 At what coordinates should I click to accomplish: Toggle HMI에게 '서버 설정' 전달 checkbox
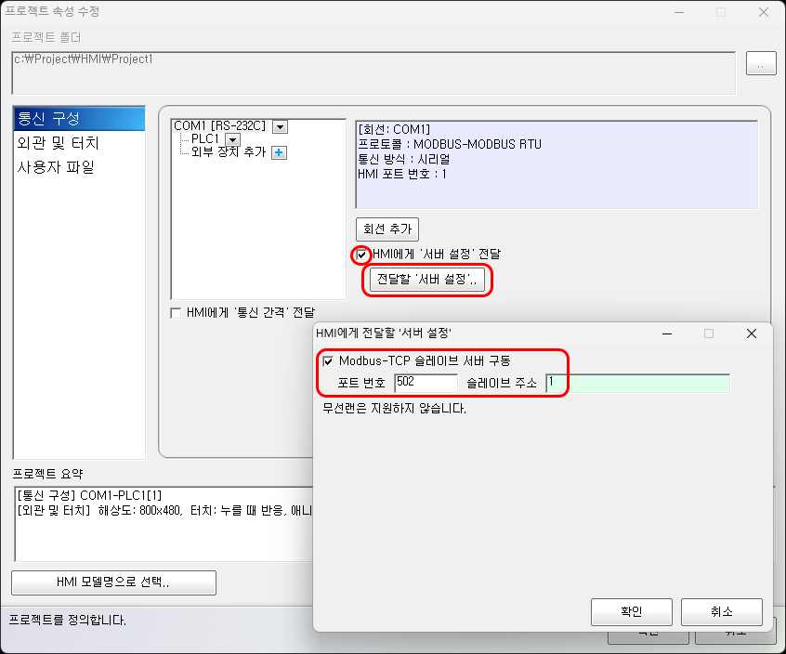click(361, 255)
